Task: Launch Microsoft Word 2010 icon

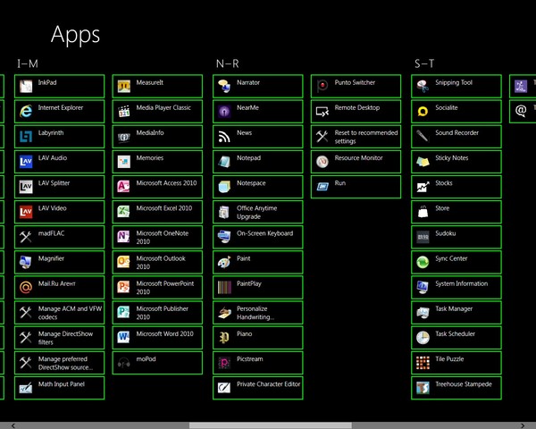Action: click(124, 338)
